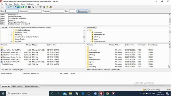This screenshot has height=96, width=171.
Task: Toggle synchronized browsing
Action: [x=47, y=7]
